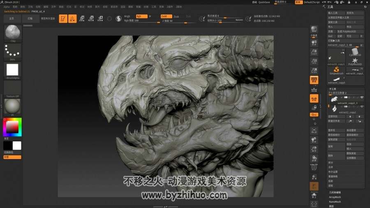This screenshot has height=208, width=370.
Task: Click the Zoom2D icon
Action: [314, 52]
